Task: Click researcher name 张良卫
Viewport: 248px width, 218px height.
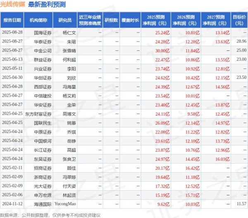Action: click(69, 159)
